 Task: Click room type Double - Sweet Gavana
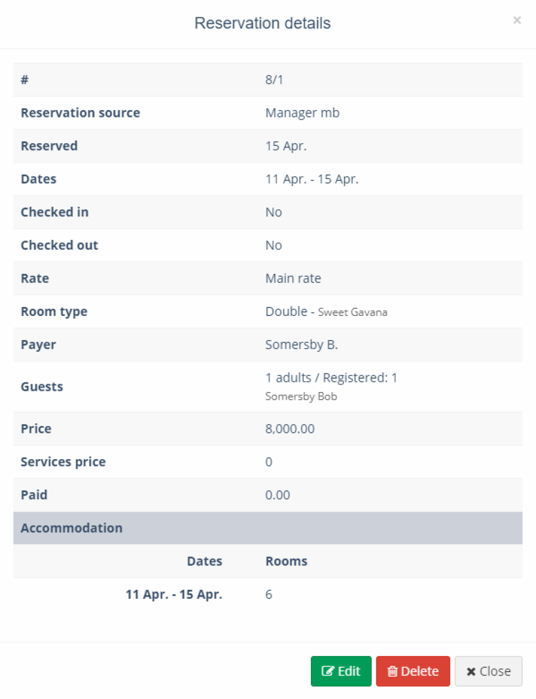coord(327,311)
